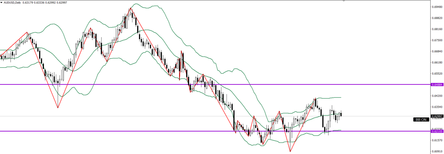Click the highest red zigzag peak
The image size is (444, 154).
131,8
